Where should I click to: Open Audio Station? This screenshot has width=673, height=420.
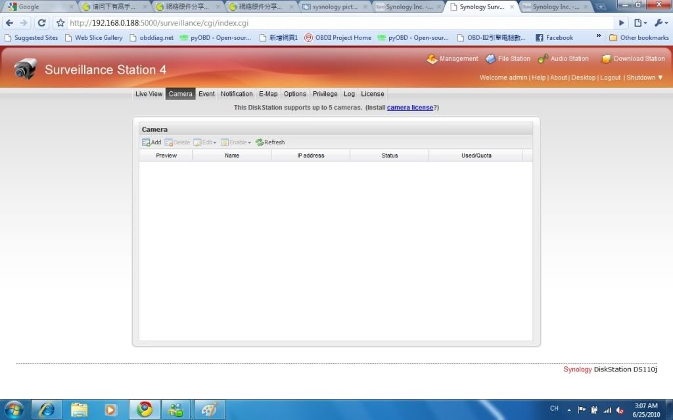(x=543, y=59)
